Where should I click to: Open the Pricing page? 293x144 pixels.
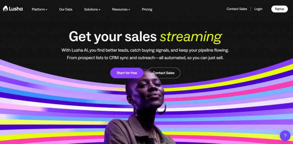click(147, 9)
